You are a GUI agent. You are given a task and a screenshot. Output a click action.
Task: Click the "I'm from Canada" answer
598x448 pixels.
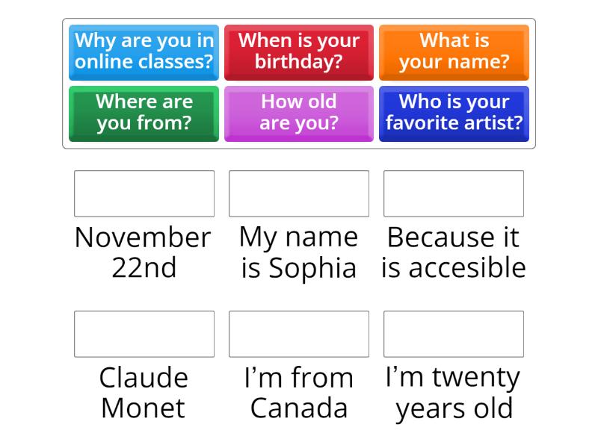click(298, 393)
